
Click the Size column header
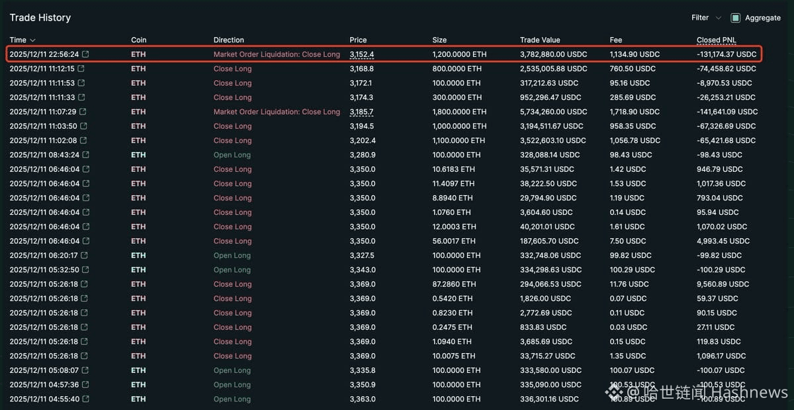pos(439,40)
